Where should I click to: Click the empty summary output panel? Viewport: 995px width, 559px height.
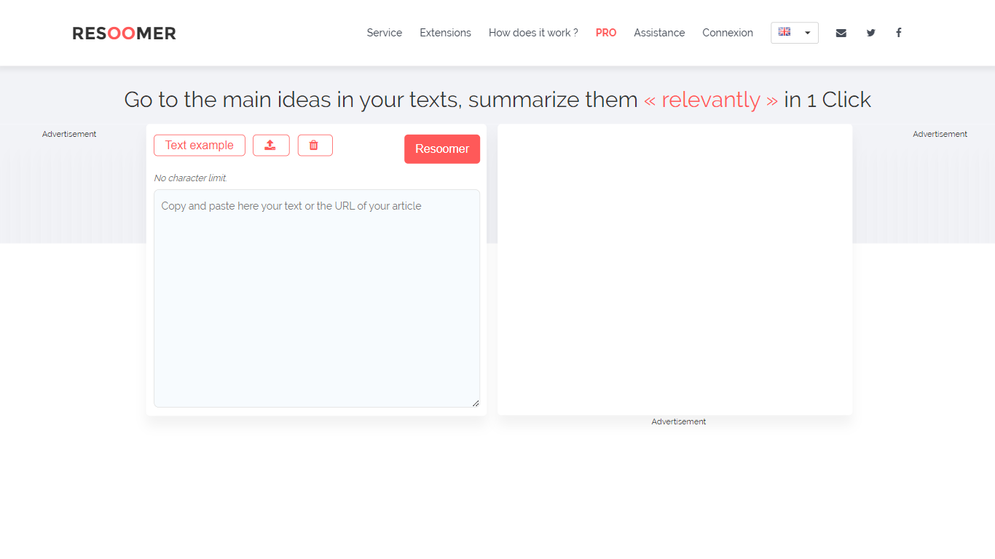pos(675,269)
